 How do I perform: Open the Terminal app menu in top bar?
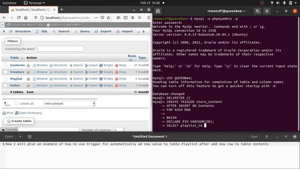click(x=34, y=3)
